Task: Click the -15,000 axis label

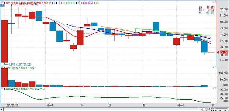Action: tap(223, 90)
